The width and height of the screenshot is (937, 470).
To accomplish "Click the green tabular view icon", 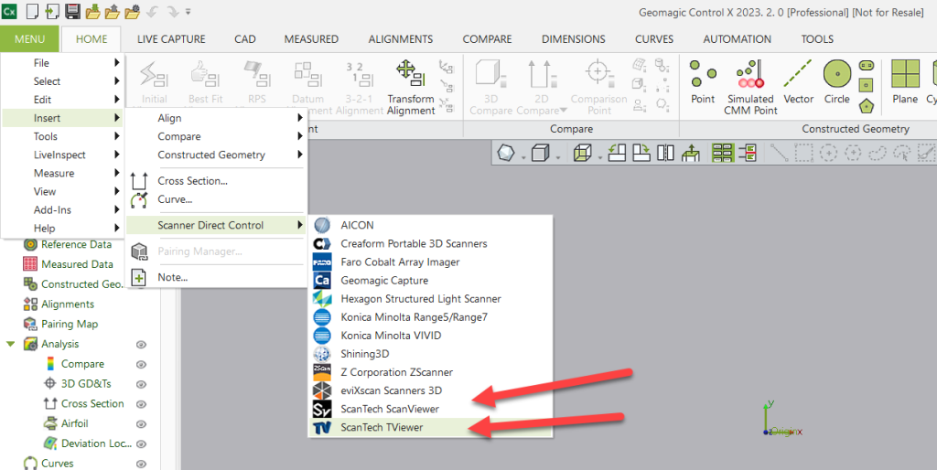I will [723, 154].
